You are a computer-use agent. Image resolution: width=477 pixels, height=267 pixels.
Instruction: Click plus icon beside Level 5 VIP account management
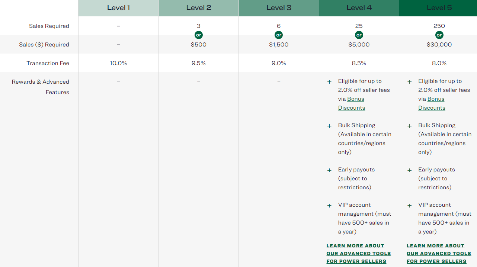pos(410,206)
